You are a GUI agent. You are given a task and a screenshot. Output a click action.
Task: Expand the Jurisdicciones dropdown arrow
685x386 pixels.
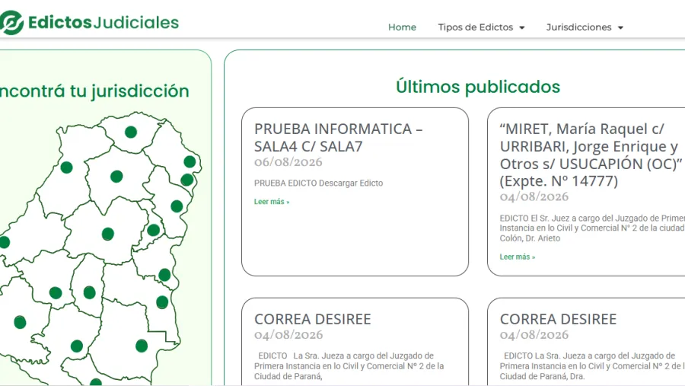point(620,27)
